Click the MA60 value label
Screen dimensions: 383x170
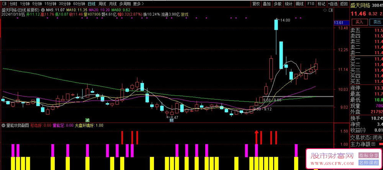(x=121, y=10)
